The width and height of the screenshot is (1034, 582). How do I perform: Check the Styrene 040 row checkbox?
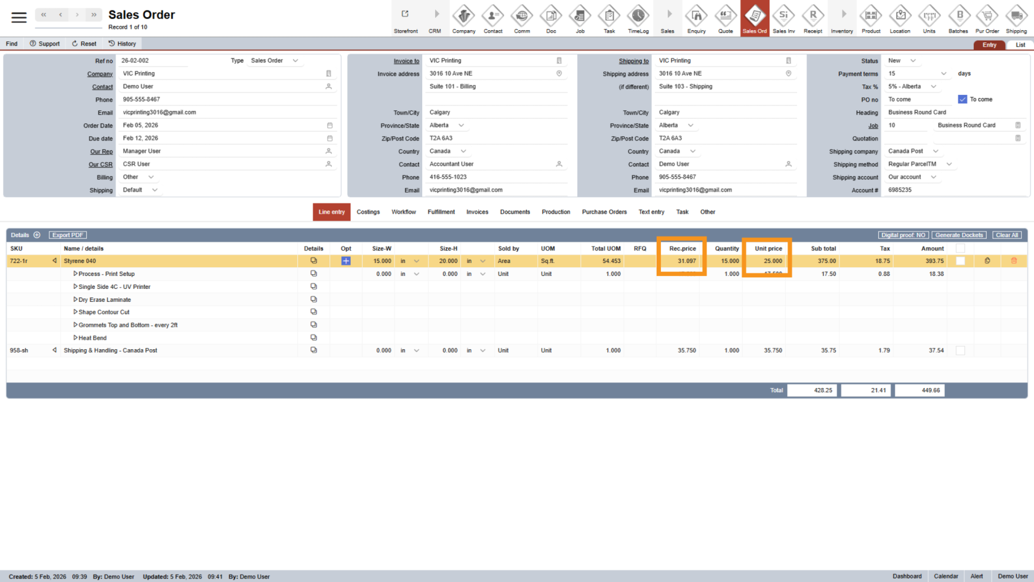coord(960,261)
